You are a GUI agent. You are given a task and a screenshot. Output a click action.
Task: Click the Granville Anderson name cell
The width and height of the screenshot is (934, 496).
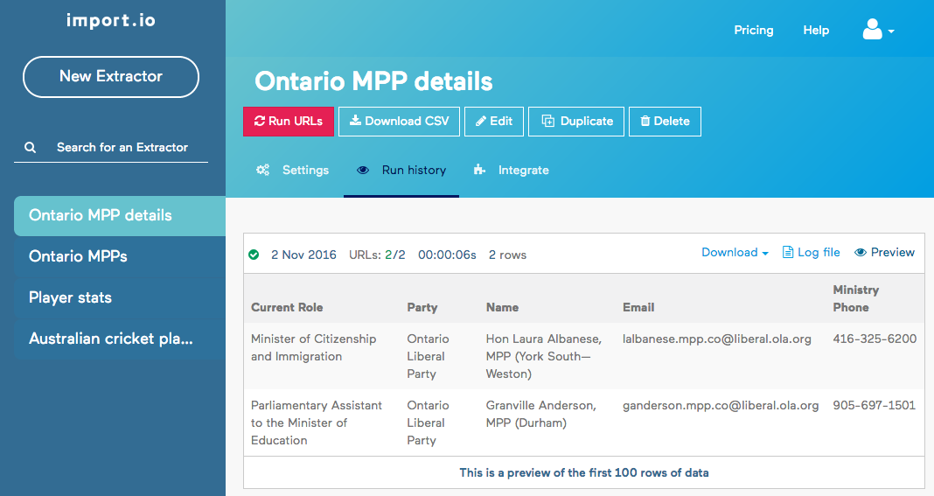click(x=540, y=414)
